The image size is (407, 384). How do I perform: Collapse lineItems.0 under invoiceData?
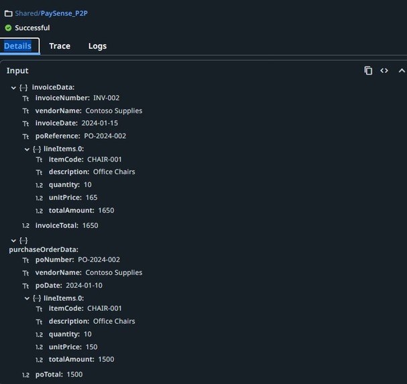[27, 149]
